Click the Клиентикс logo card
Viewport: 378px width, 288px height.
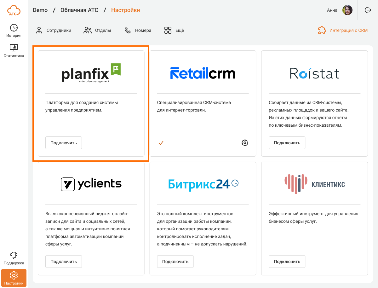pos(314,184)
